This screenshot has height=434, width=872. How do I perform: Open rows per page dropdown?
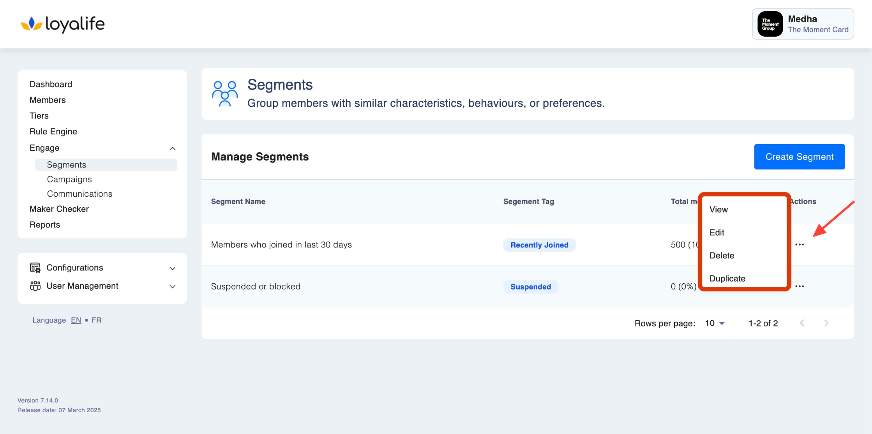715,323
